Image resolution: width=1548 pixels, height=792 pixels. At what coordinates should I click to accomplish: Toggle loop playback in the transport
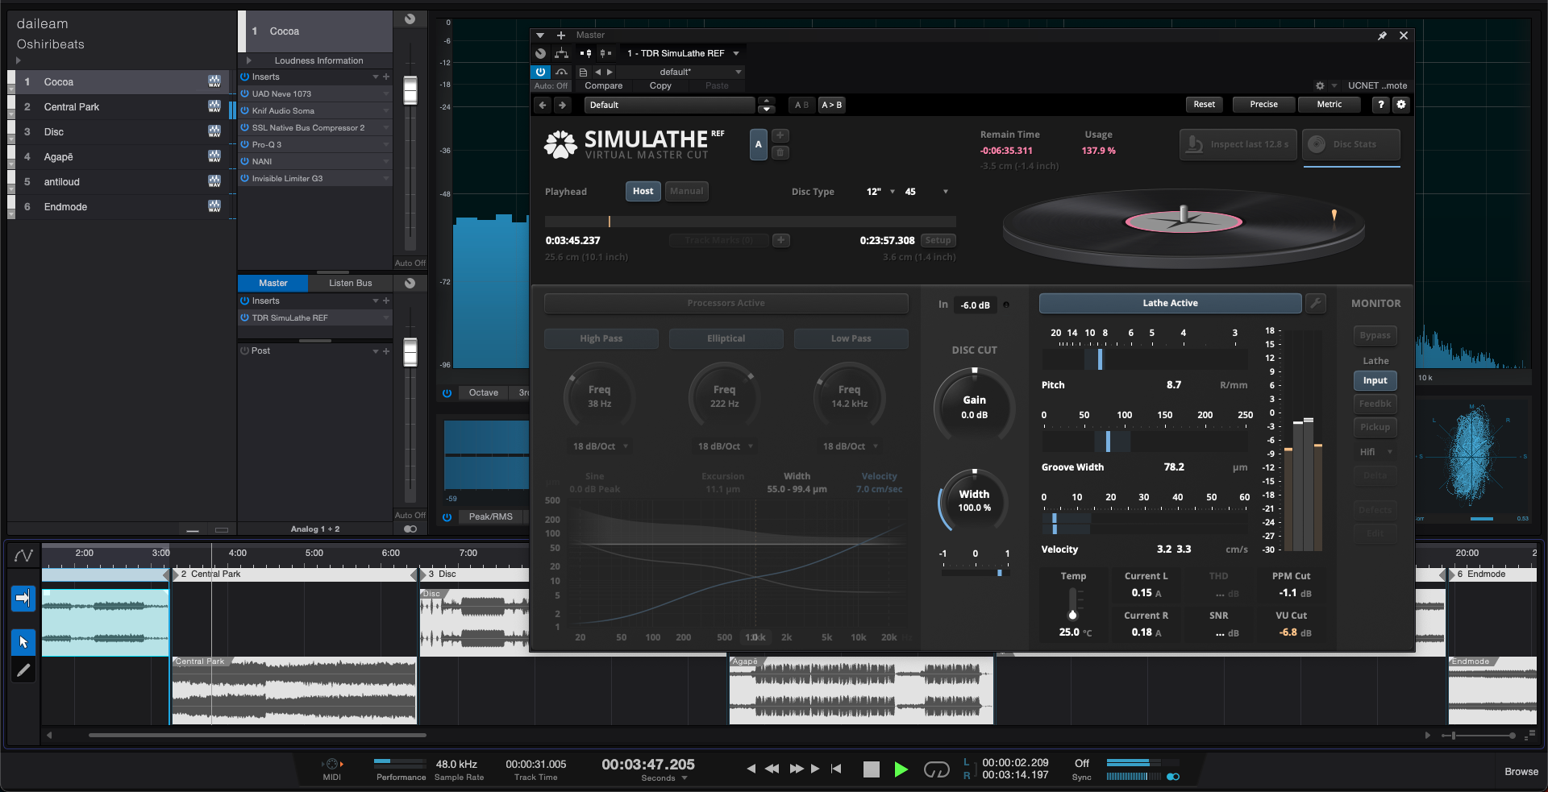(x=936, y=770)
